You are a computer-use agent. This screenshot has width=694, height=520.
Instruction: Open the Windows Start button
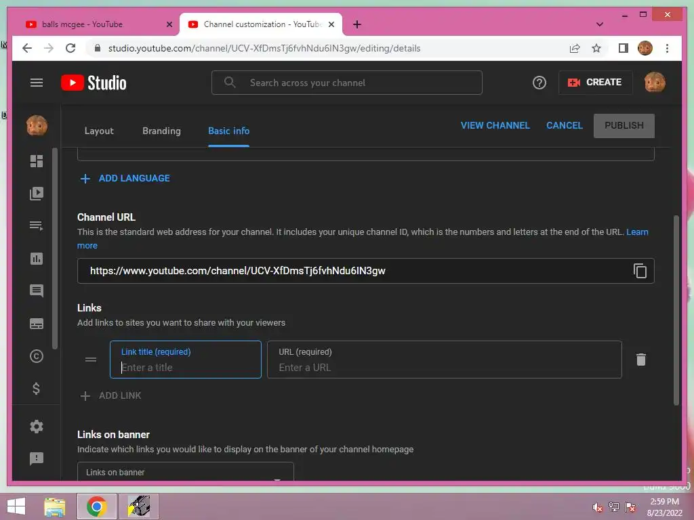pyautogui.click(x=16, y=506)
